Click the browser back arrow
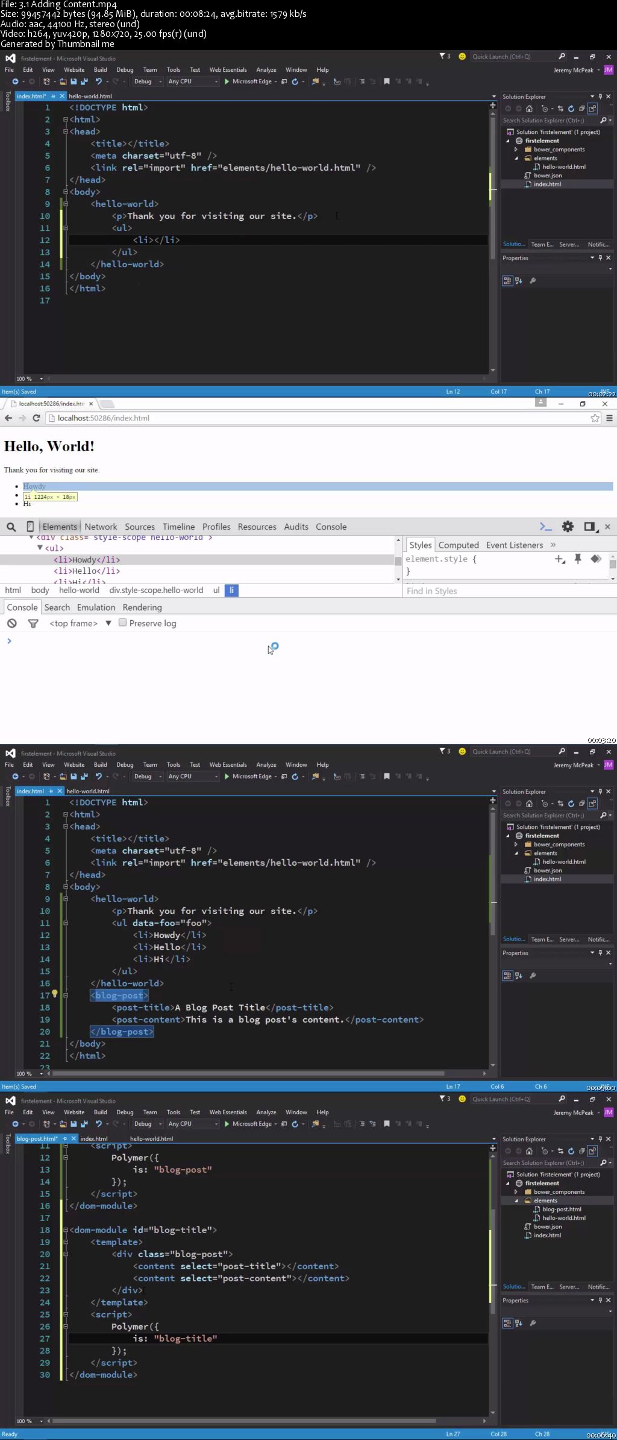Screen dimensions: 617x1440 click(x=8, y=418)
